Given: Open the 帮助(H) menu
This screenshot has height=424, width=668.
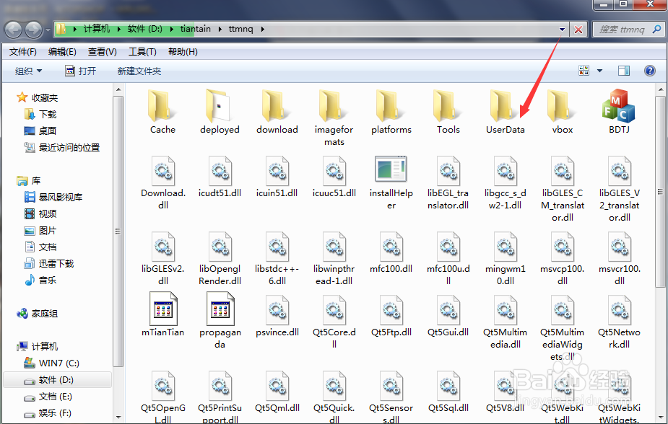Looking at the screenshot, I should [x=183, y=52].
